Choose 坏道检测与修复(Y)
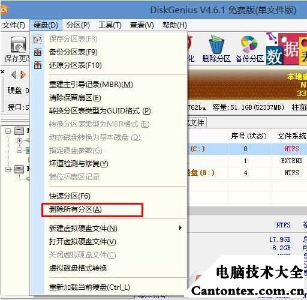Screen dimensions: 307x300 pyautogui.click(x=79, y=164)
